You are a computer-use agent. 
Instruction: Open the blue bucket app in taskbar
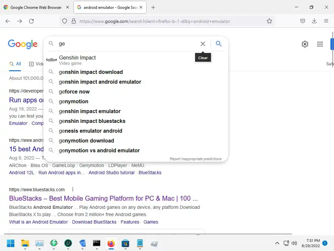point(83,243)
